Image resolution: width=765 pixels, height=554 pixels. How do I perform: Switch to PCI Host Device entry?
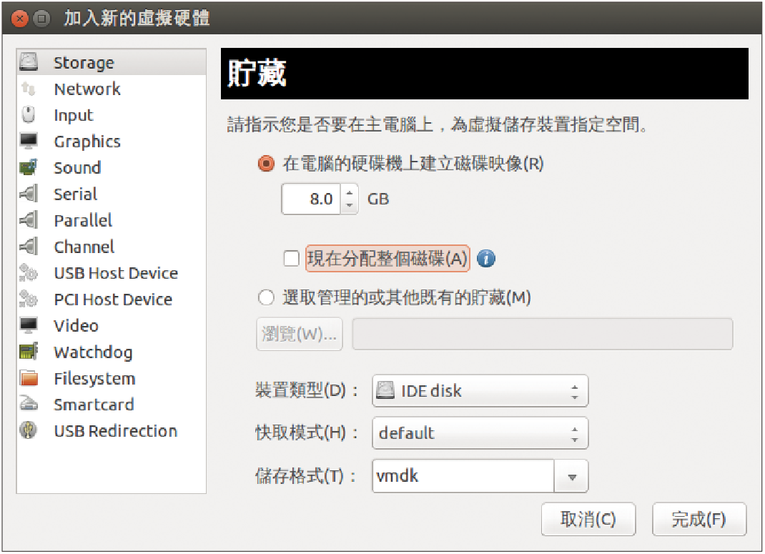pos(112,299)
